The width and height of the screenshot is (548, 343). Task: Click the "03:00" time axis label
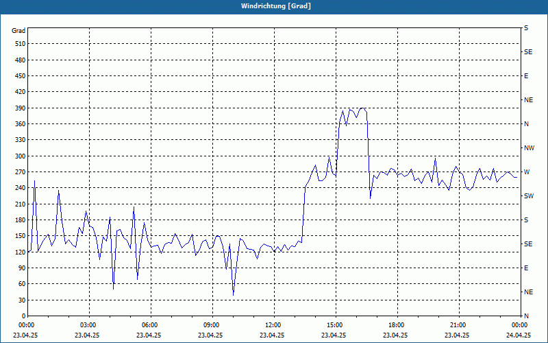[x=90, y=325]
